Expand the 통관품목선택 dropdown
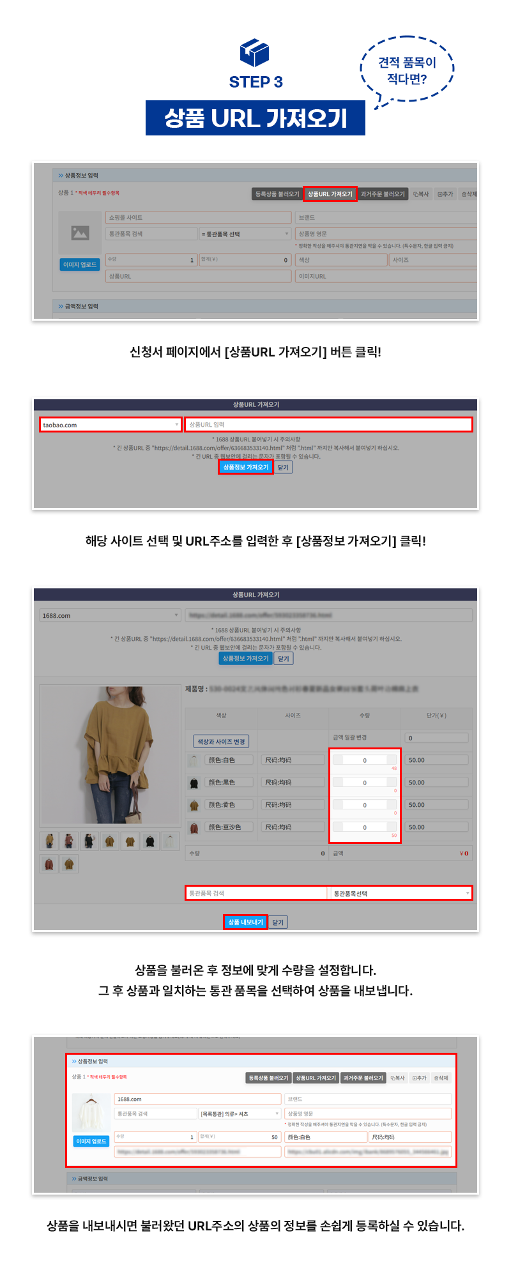This screenshot has height=1270, width=511. click(400, 893)
